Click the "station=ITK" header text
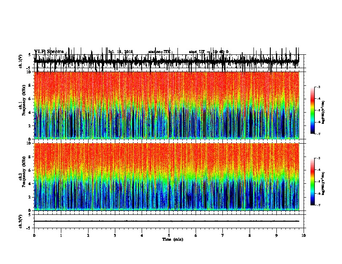 [x=159, y=52]
